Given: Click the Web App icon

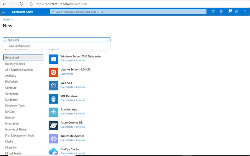Looking at the screenshot, I should pyautogui.click(x=53, y=86).
